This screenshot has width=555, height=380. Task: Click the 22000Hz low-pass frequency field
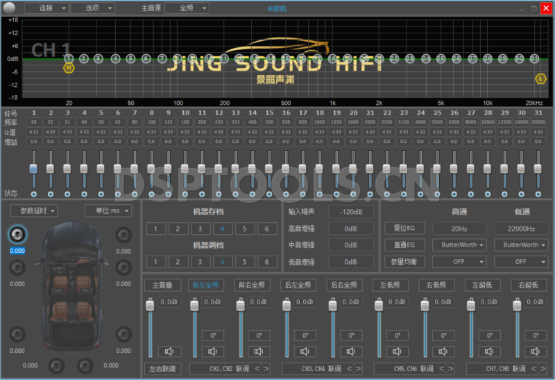(x=521, y=229)
